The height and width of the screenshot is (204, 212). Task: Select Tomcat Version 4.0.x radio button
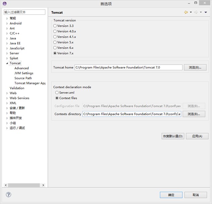[55, 31]
